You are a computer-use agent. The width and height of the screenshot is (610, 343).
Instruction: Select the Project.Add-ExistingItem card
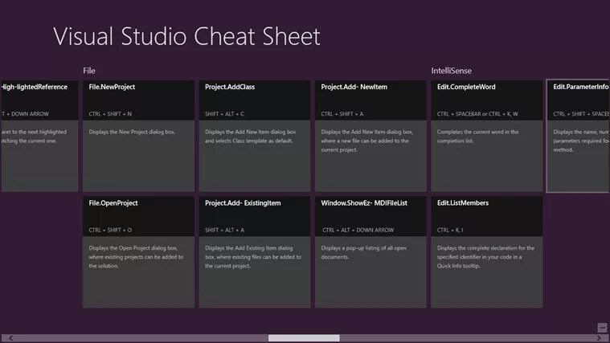click(255, 252)
